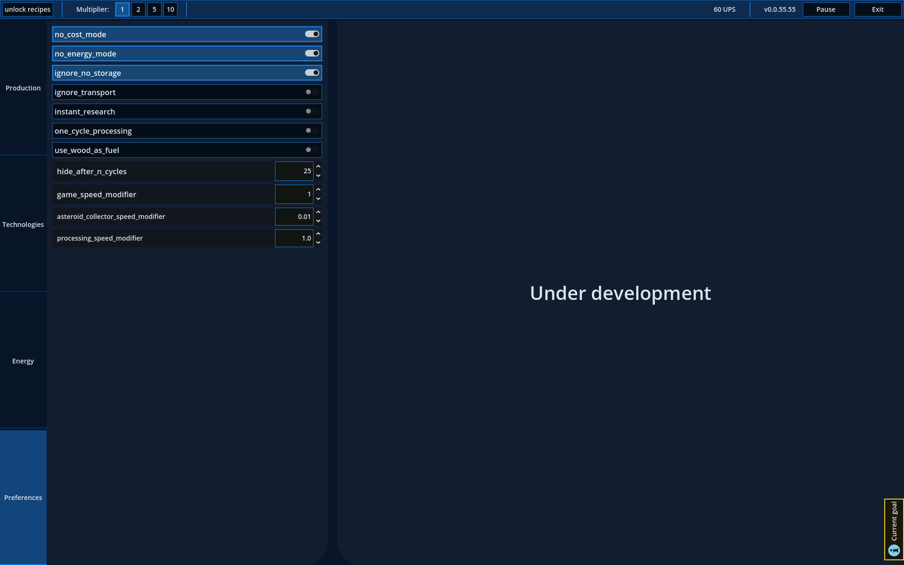Image resolution: width=904 pixels, height=565 pixels.
Task: Increase hide_after_n_cycles with the up arrow
Action: [318, 167]
